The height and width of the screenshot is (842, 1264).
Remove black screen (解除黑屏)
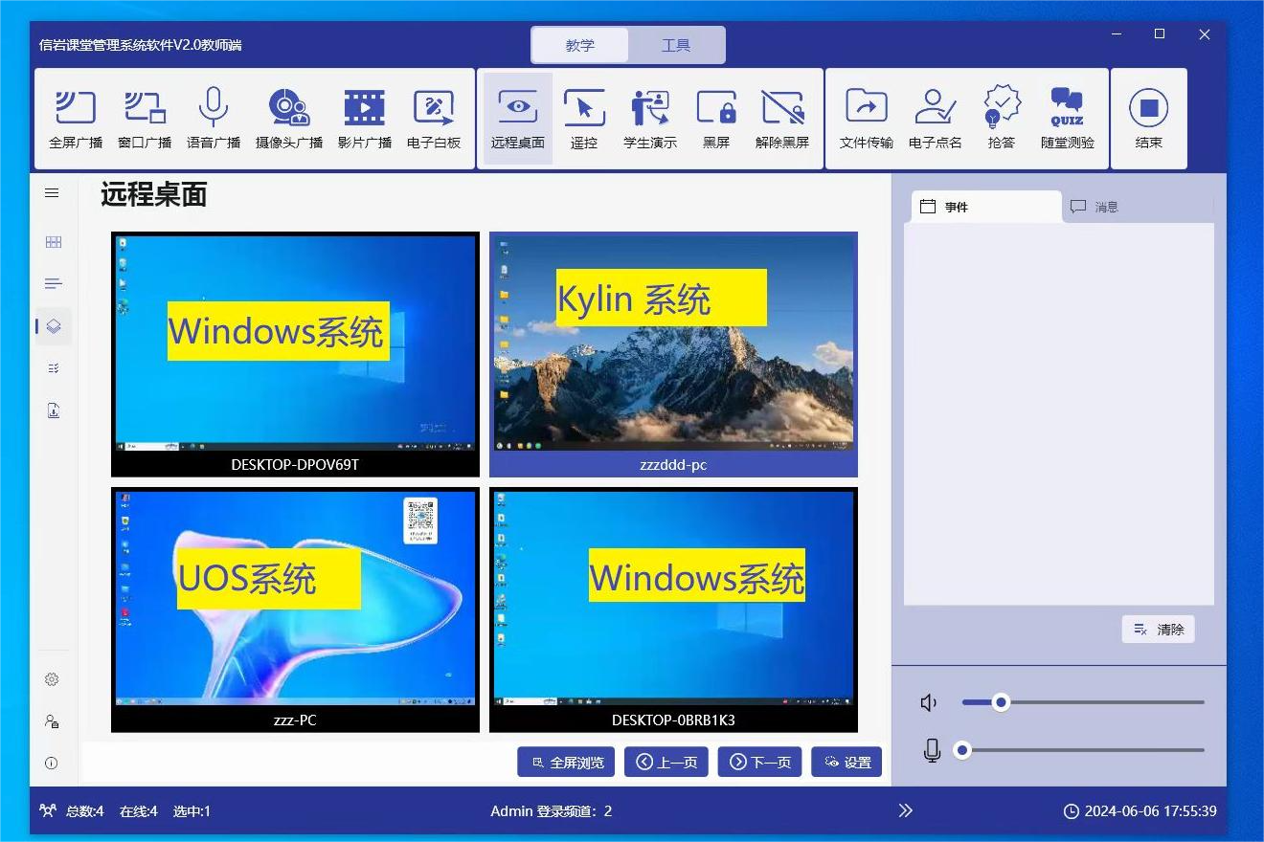tap(782, 120)
